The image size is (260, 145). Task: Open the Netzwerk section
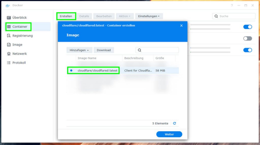tap(27, 54)
